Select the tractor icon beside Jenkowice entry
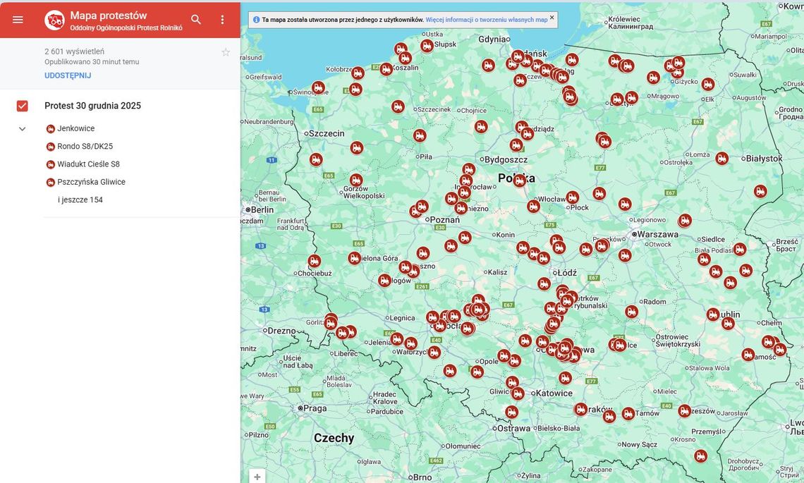Viewport: 804px width, 483px height. click(x=49, y=128)
